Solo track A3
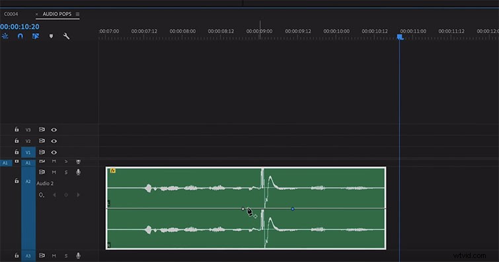The image size is (499, 262). (x=66, y=255)
